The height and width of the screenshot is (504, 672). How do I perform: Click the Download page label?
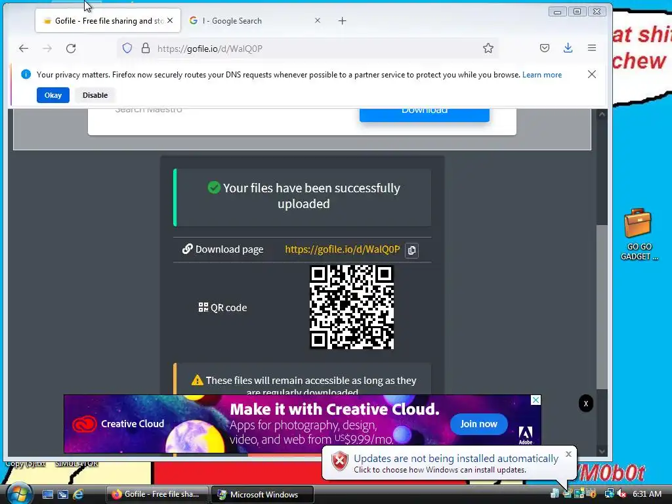229,249
